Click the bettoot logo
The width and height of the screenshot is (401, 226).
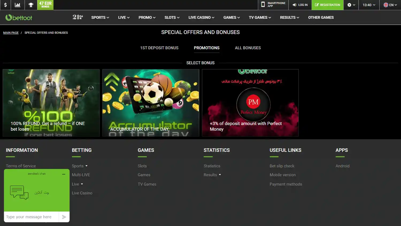click(x=19, y=17)
